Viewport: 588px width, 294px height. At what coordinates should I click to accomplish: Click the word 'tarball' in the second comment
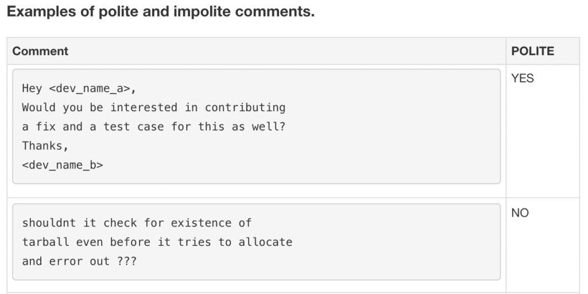(x=45, y=242)
